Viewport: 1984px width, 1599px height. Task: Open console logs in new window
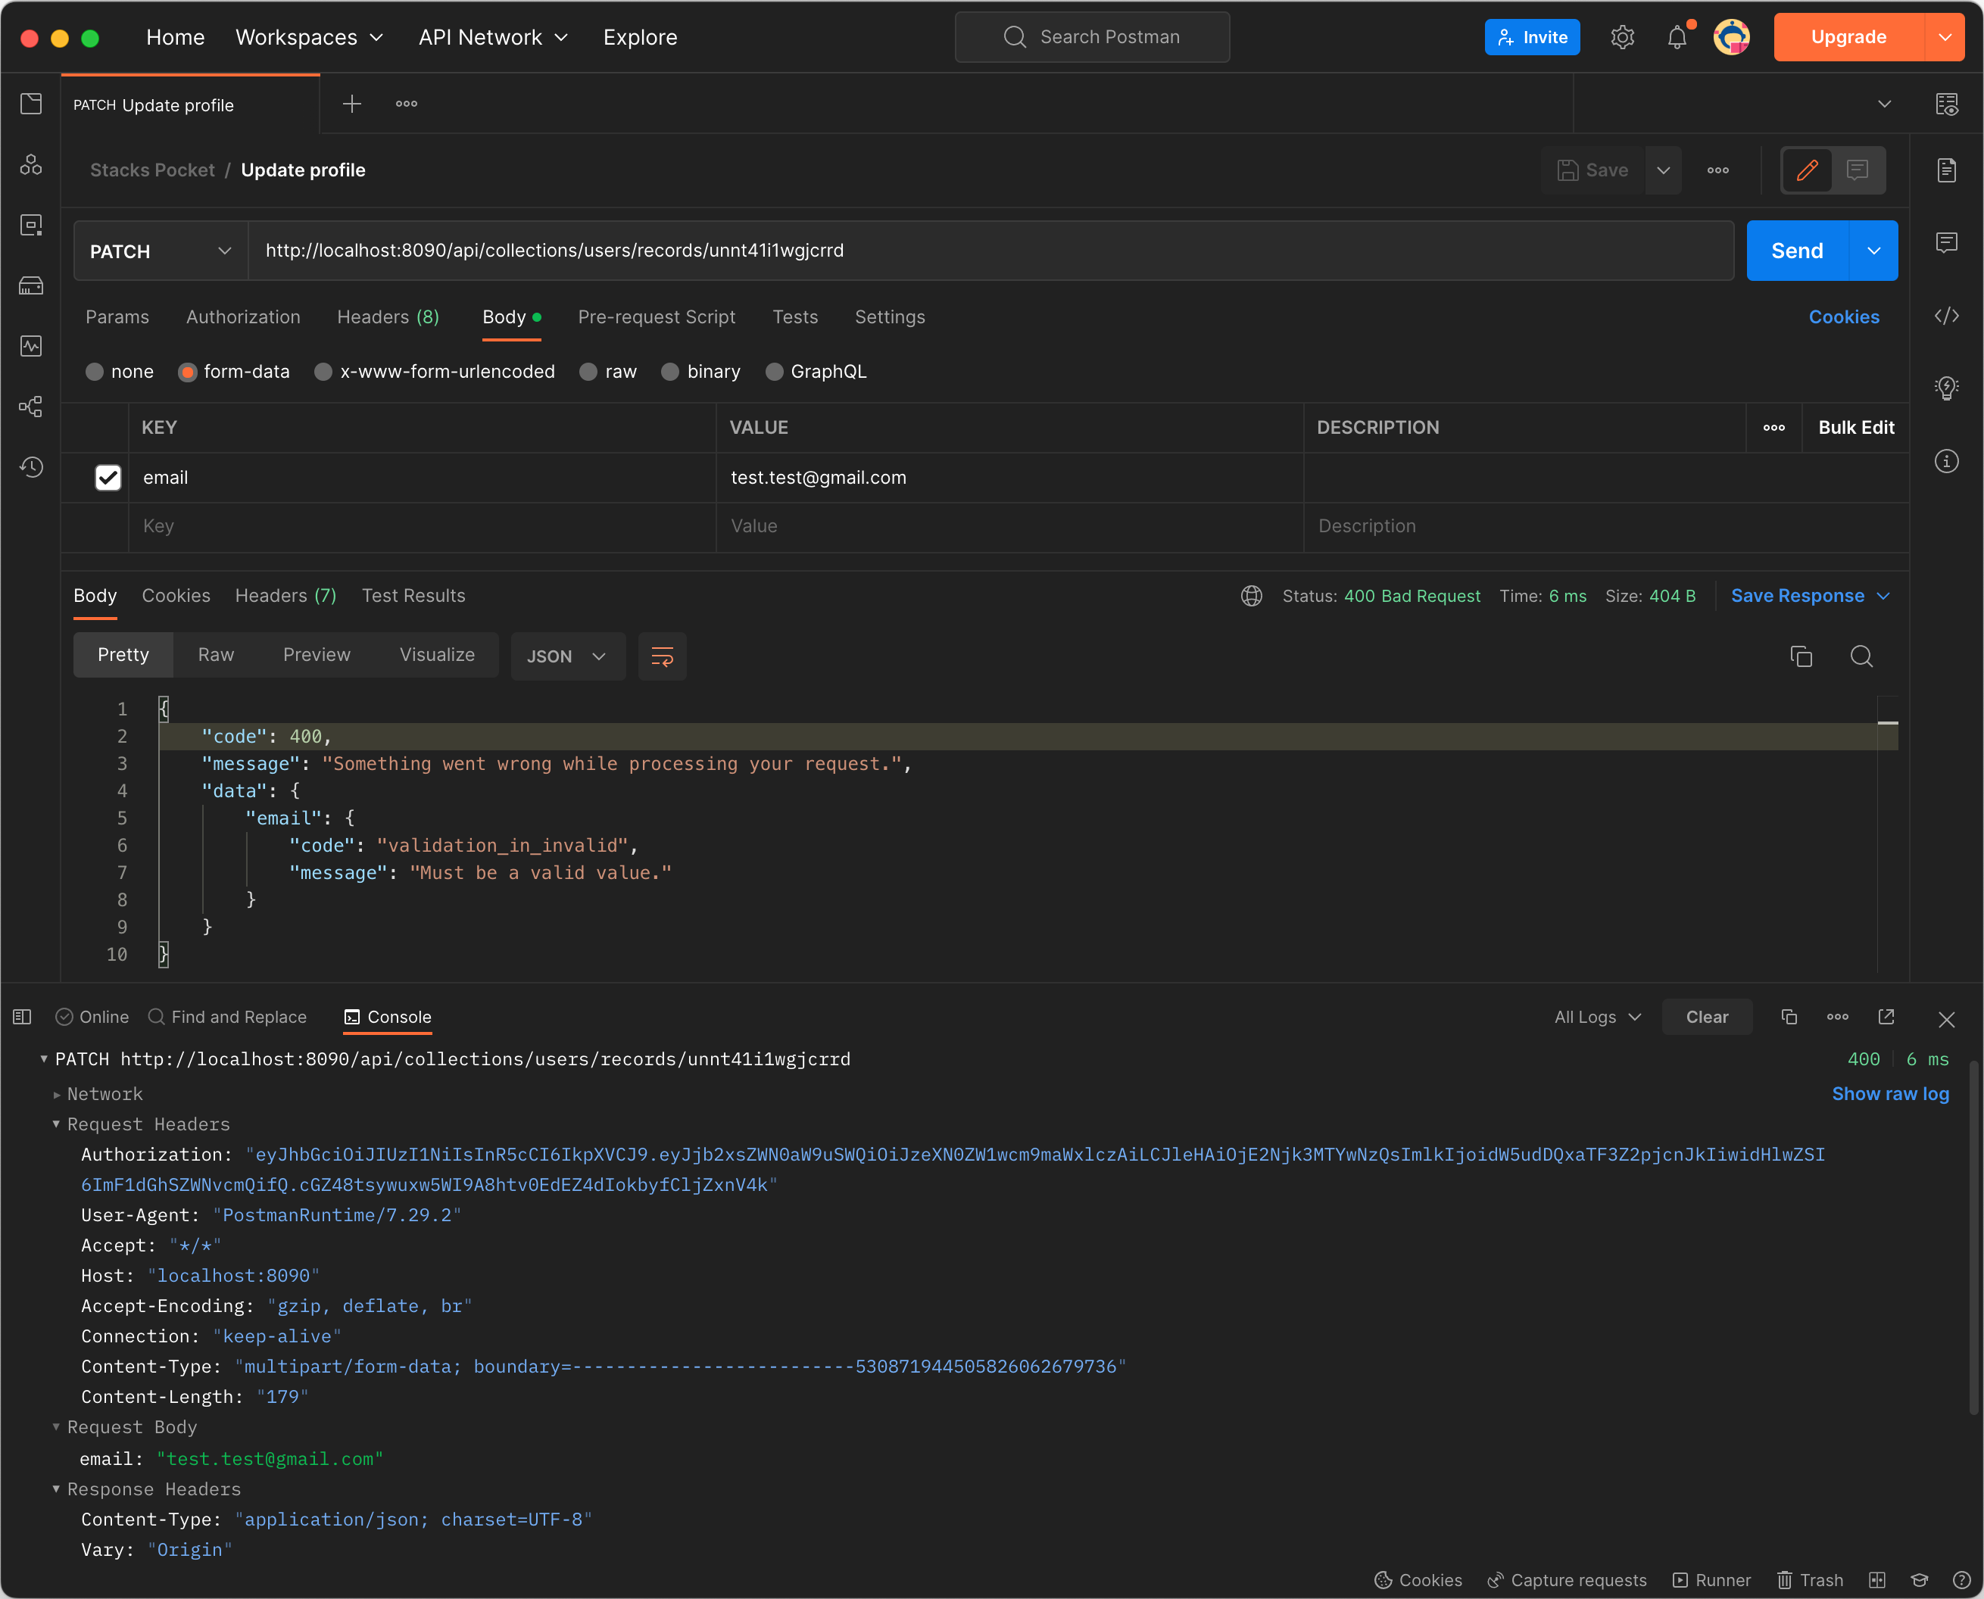click(1885, 1017)
